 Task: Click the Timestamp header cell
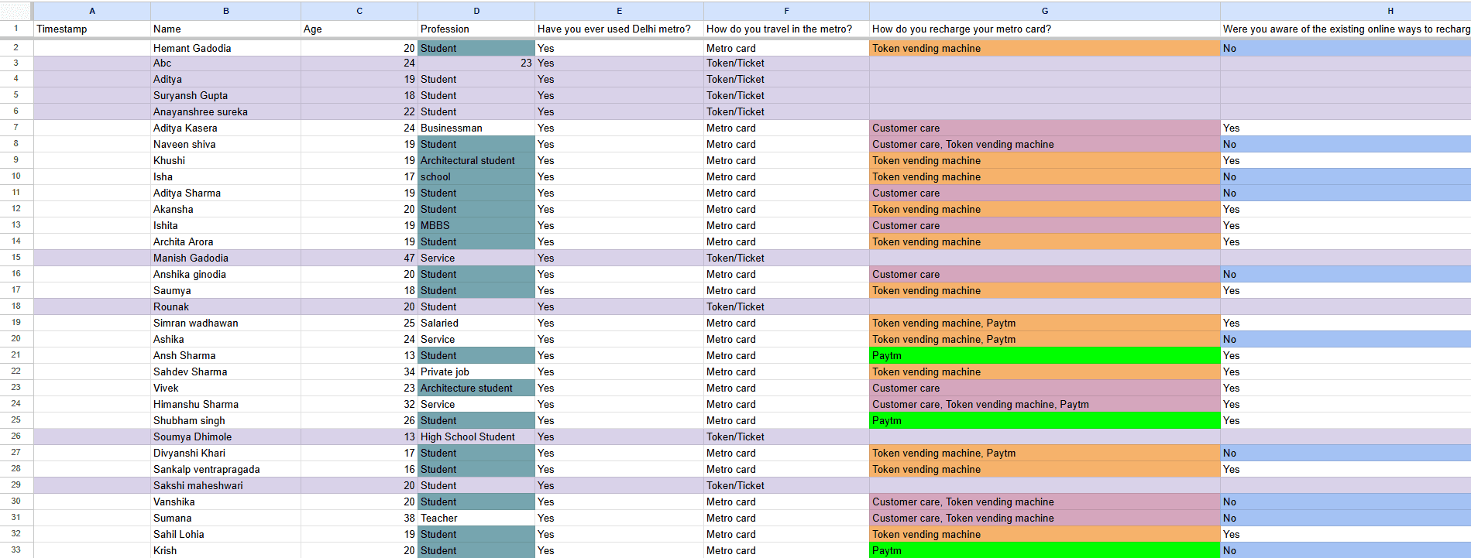[x=92, y=29]
